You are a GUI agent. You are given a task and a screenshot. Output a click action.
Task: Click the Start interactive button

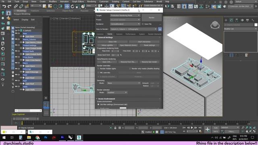[x=144, y=42]
